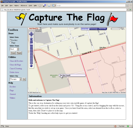Open the Utilities help topic
This screenshot has width=133, height=128.
pyautogui.click(x=12, y=98)
